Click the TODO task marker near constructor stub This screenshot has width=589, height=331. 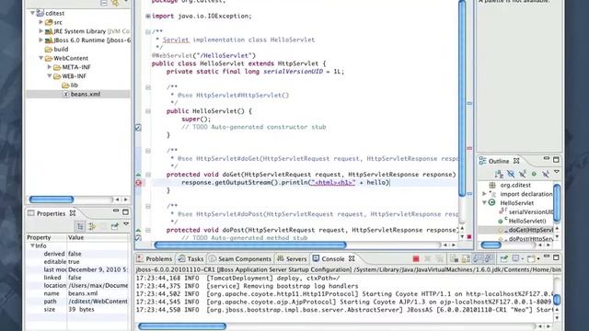138,127
